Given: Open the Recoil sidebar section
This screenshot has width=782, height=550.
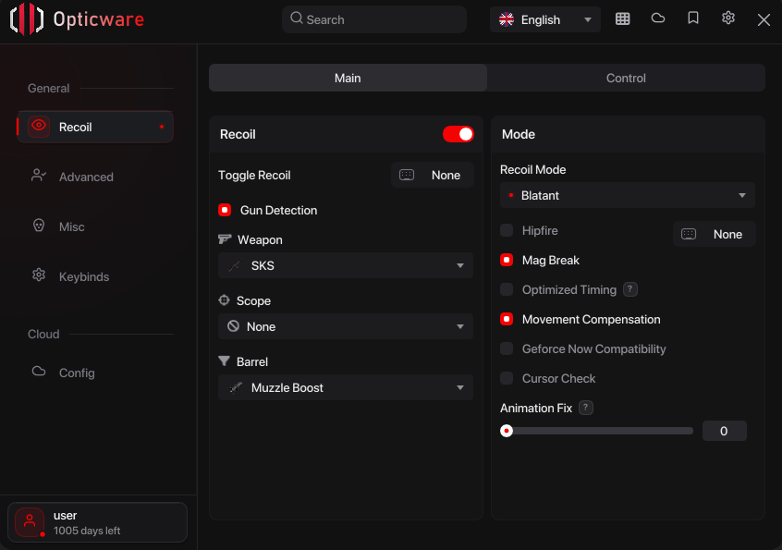Looking at the screenshot, I should 95,127.
